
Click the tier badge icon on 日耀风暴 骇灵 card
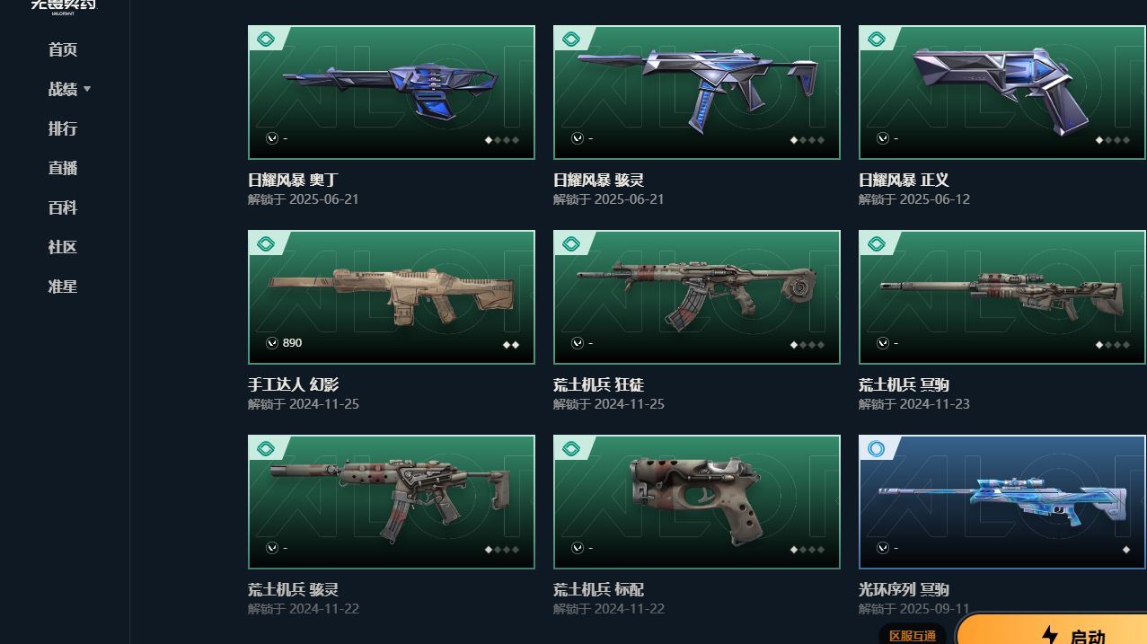(570, 40)
